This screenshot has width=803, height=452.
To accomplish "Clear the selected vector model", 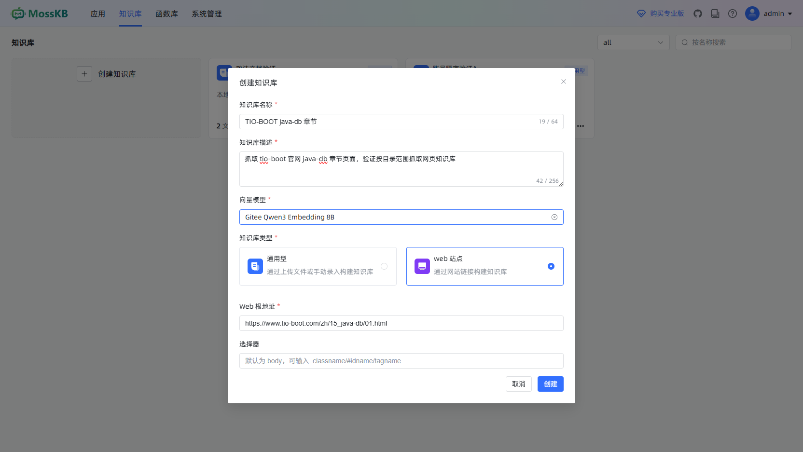I will 554,217.
